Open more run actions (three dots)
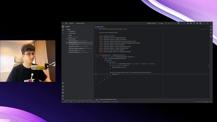The width and height of the screenshot is (217, 122). 172,23
